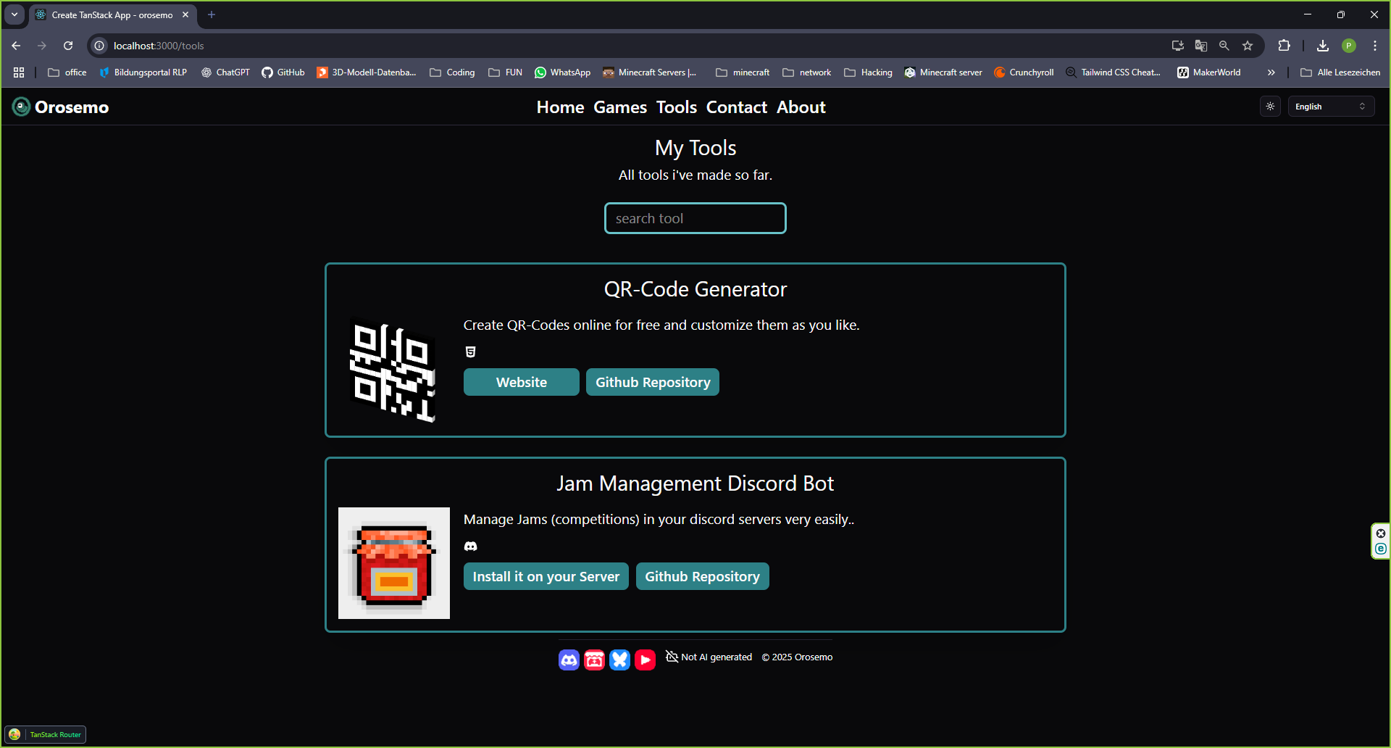Open the Discord link in the footer
Viewport: 1391px width, 748px height.
pyautogui.click(x=569, y=660)
